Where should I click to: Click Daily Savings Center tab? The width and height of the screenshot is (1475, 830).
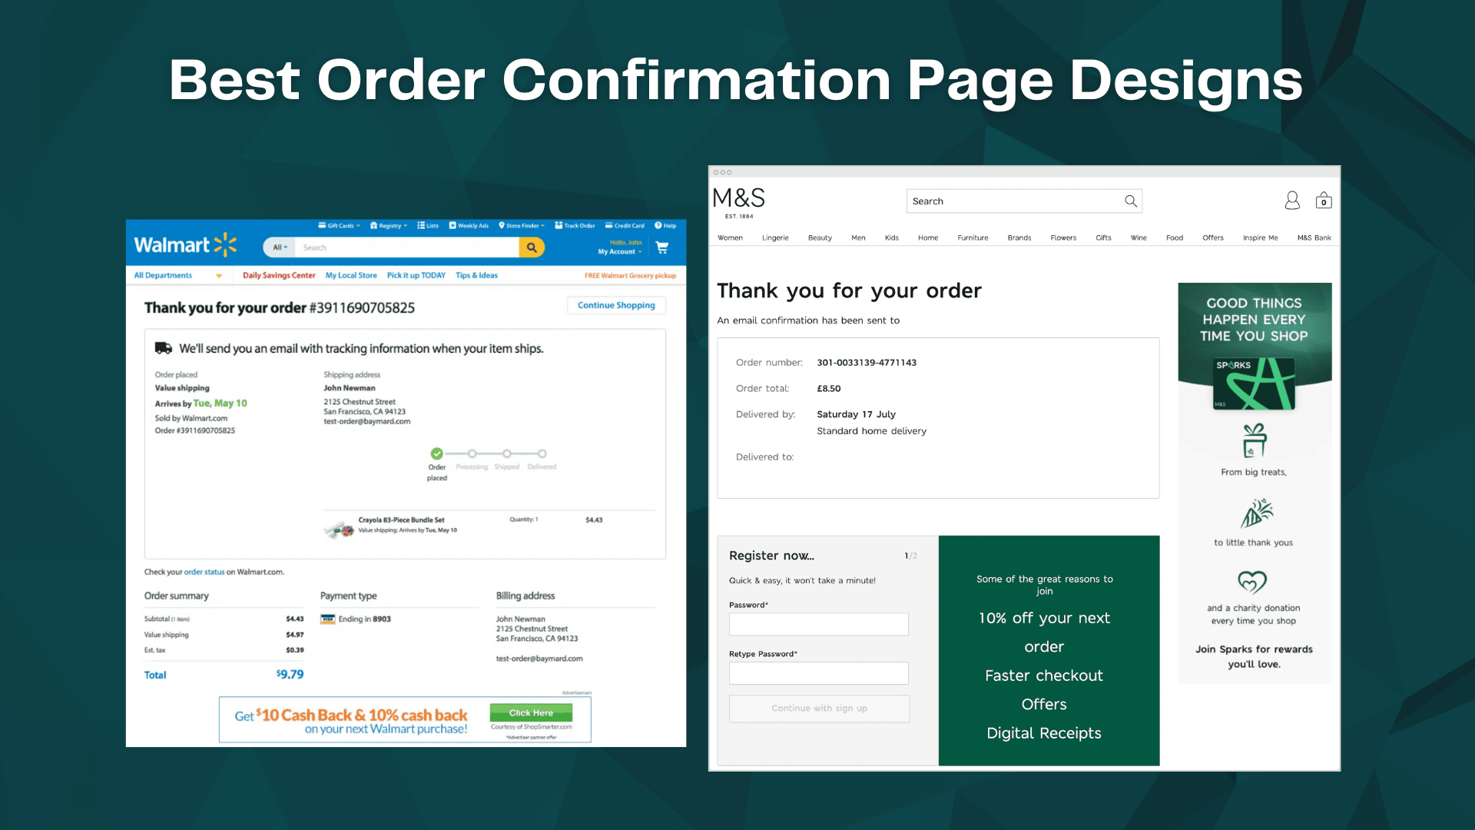click(279, 275)
